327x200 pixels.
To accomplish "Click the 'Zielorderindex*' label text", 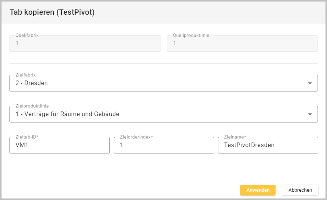I will (x=136, y=137).
